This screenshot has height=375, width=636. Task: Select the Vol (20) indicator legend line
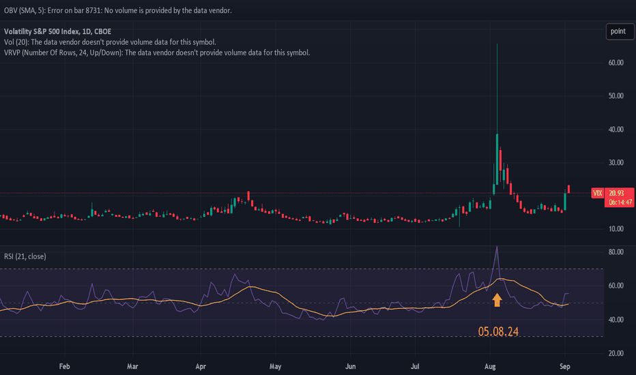110,42
